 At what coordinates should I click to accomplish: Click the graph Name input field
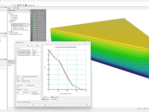tap(31, 77)
